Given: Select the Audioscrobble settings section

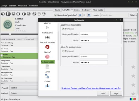Looking at the screenshot, I should click(48, 59).
